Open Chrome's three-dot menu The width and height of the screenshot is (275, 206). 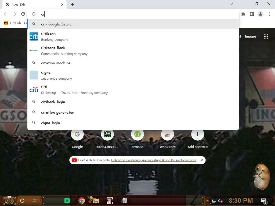click(269, 14)
